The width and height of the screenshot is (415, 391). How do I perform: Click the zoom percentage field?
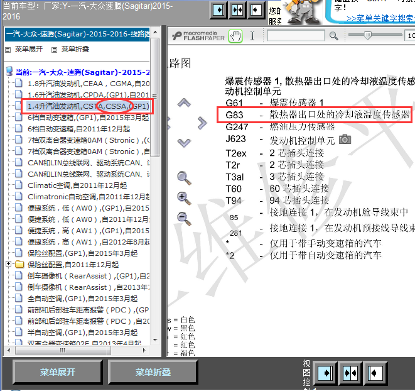pyautogui.click(x=410, y=36)
